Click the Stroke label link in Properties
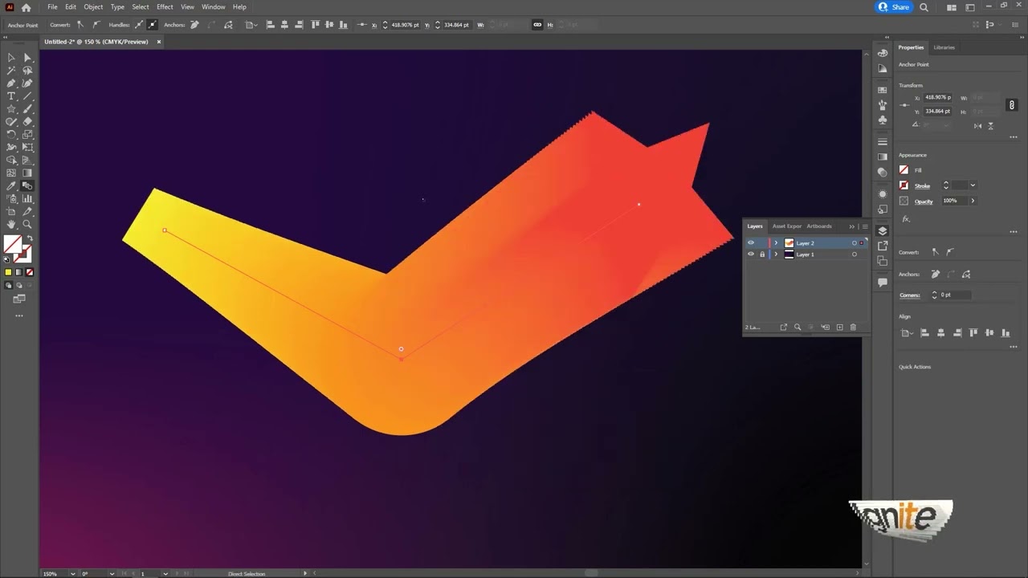Viewport: 1028px width, 578px height. coord(922,185)
